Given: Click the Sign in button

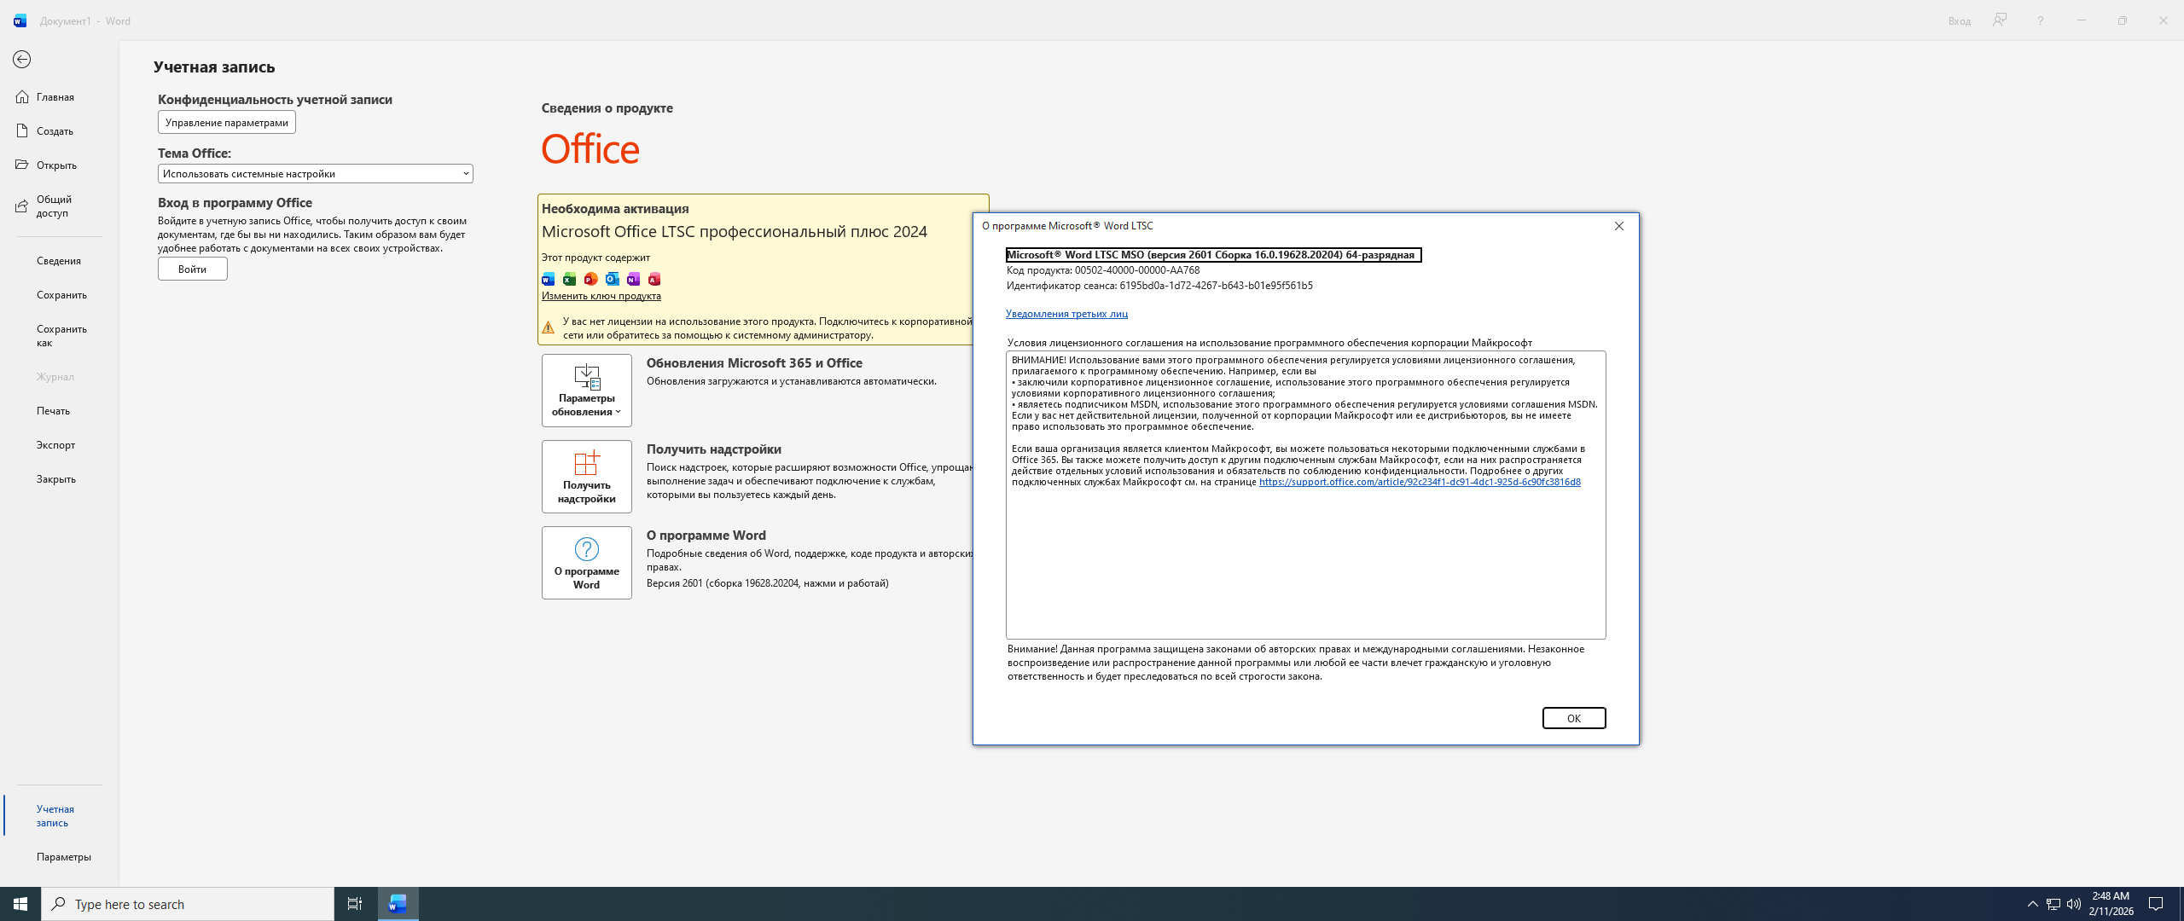Looking at the screenshot, I should pyautogui.click(x=192, y=269).
